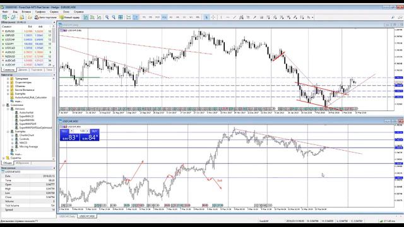The width and height of the screenshot is (404, 227).
Task: Select NZDUSD in Market Watch
Action: click(x=27, y=56)
